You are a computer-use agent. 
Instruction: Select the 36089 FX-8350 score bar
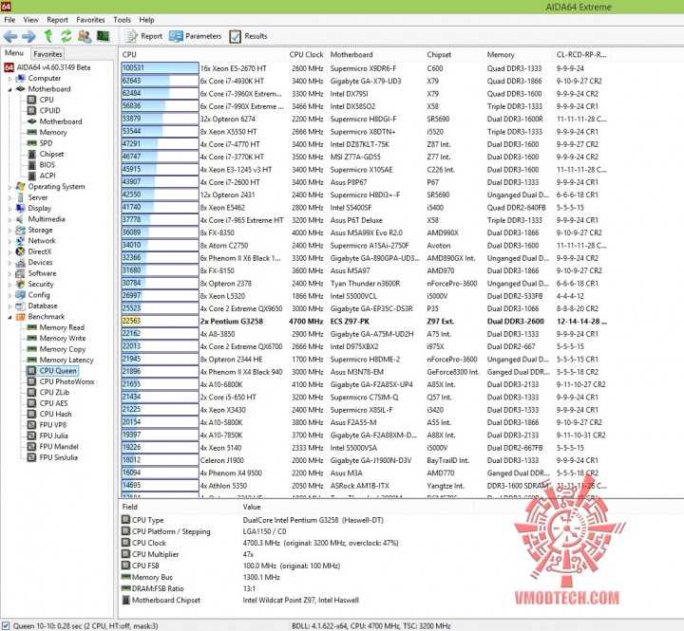(160, 232)
